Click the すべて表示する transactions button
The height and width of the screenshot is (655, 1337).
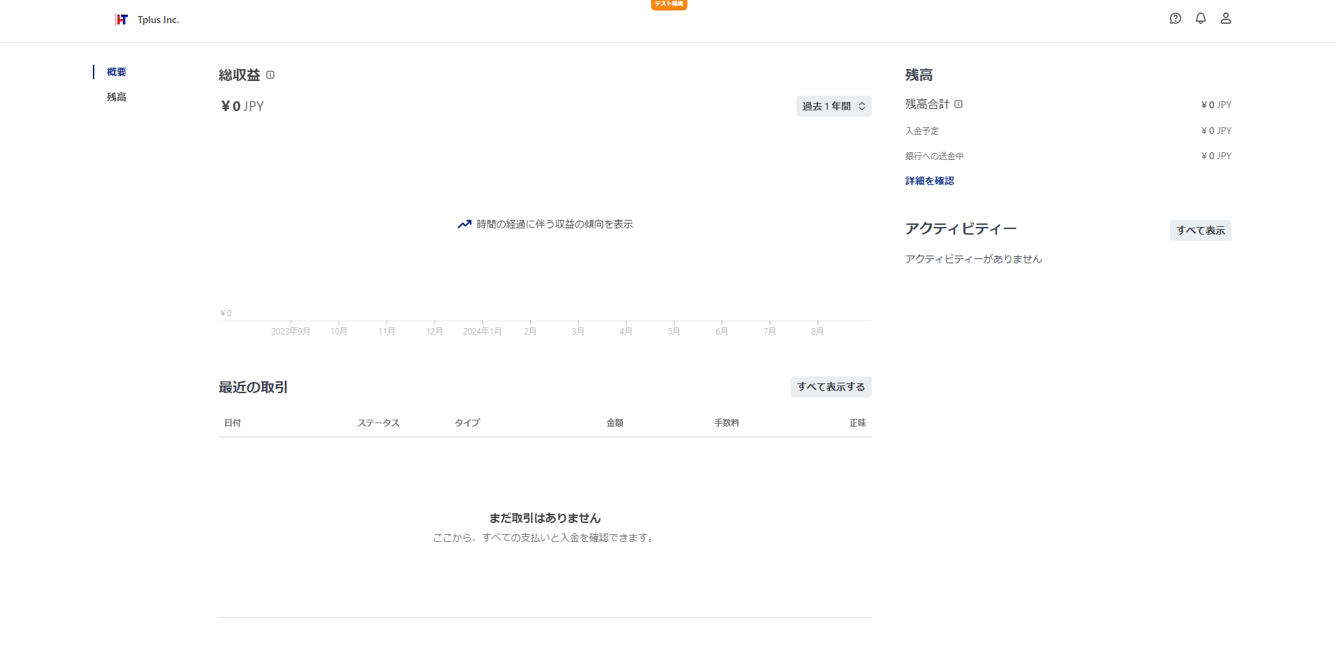pos(831,387)
